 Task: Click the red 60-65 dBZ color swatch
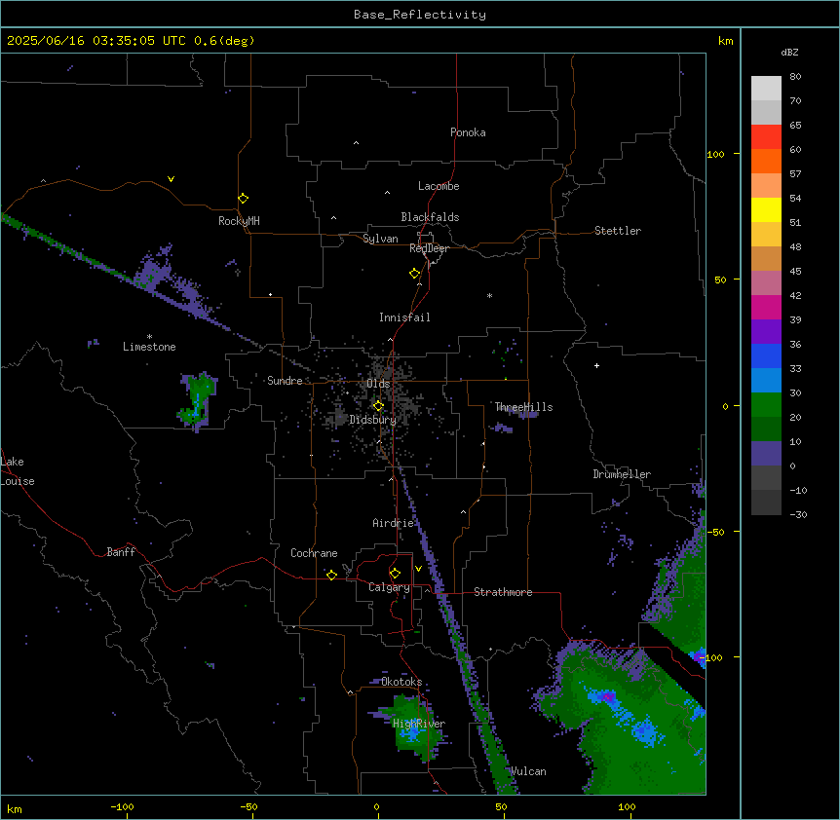(x=766, y=136)
